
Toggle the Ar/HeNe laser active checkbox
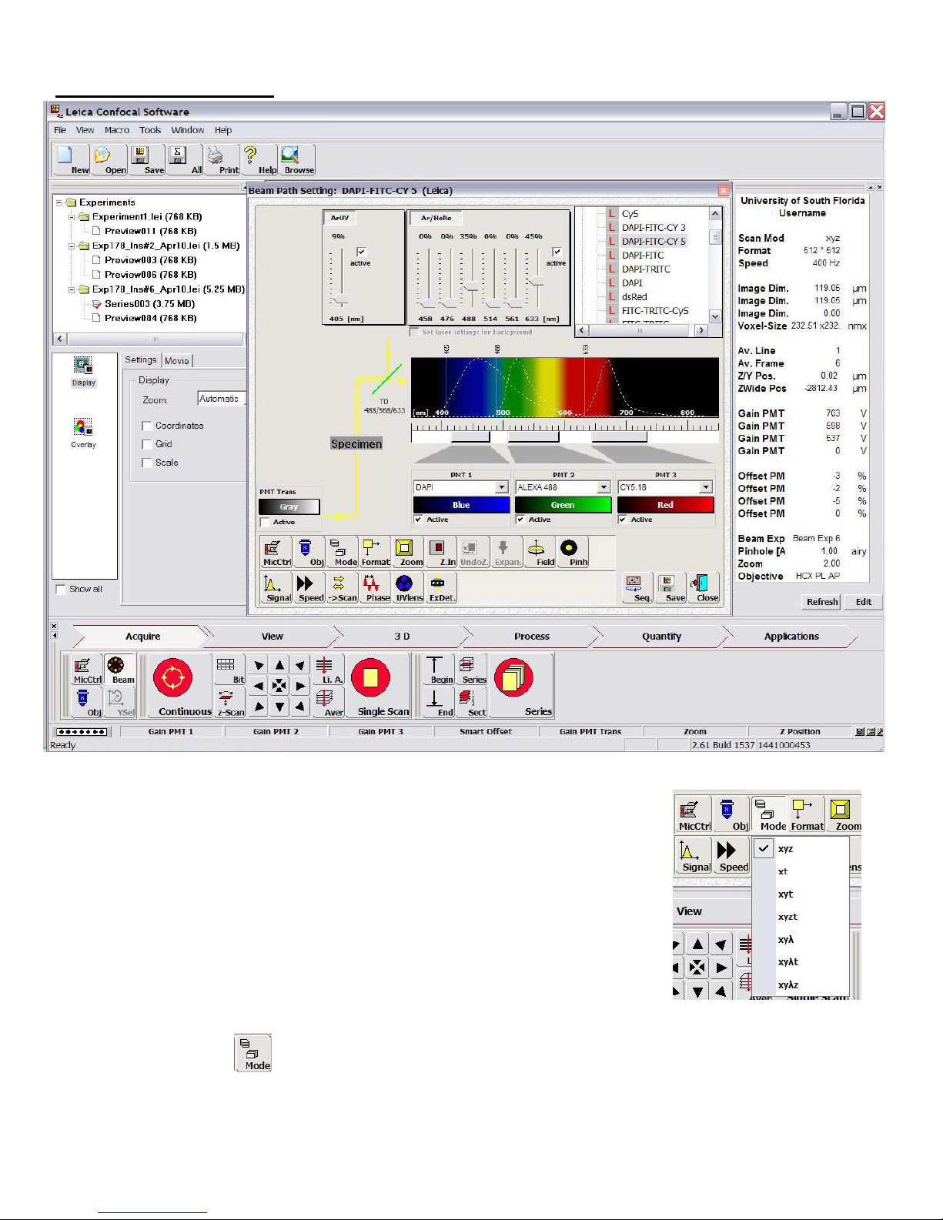point(557,252)
